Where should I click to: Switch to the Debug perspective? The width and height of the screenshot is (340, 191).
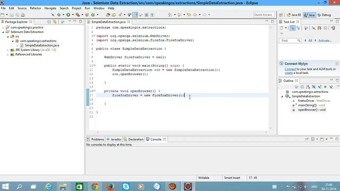(324, 15)
